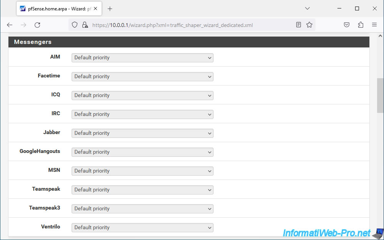The width and height of the screenshot is (384, 240).
Task: Click the Ventrilo label
Action: click(50, 227)
